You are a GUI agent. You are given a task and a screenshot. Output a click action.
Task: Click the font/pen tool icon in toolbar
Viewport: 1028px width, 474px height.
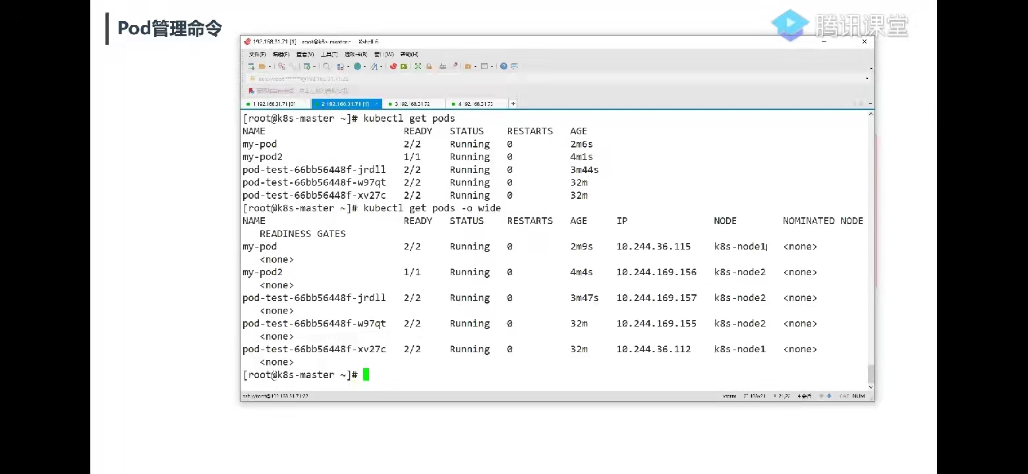coord(374,66)
